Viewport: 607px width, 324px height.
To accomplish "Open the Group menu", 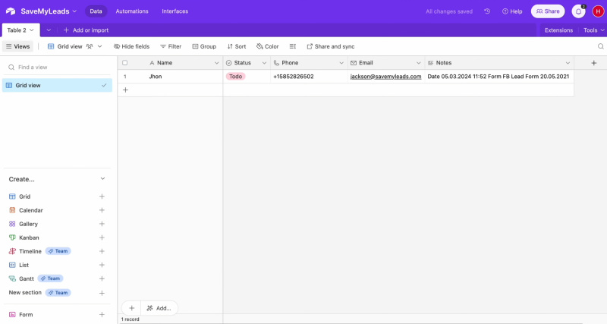I will (204, 46).
